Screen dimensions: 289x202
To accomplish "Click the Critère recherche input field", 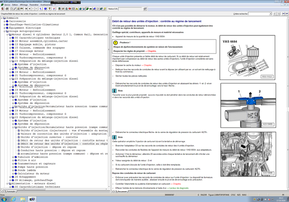I will (259, 13).
